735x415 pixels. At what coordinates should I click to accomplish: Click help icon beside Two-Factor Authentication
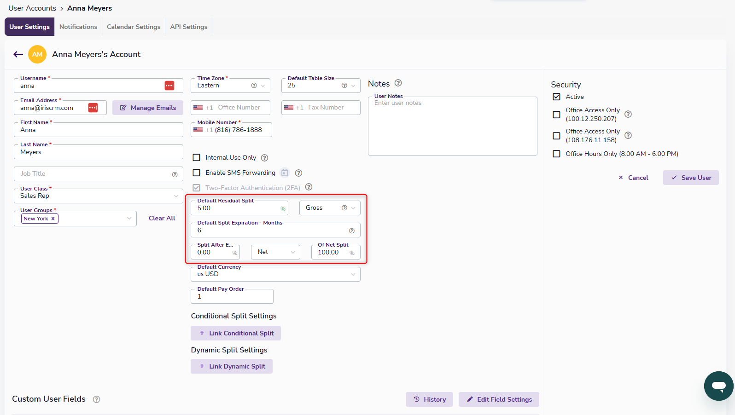309,187
